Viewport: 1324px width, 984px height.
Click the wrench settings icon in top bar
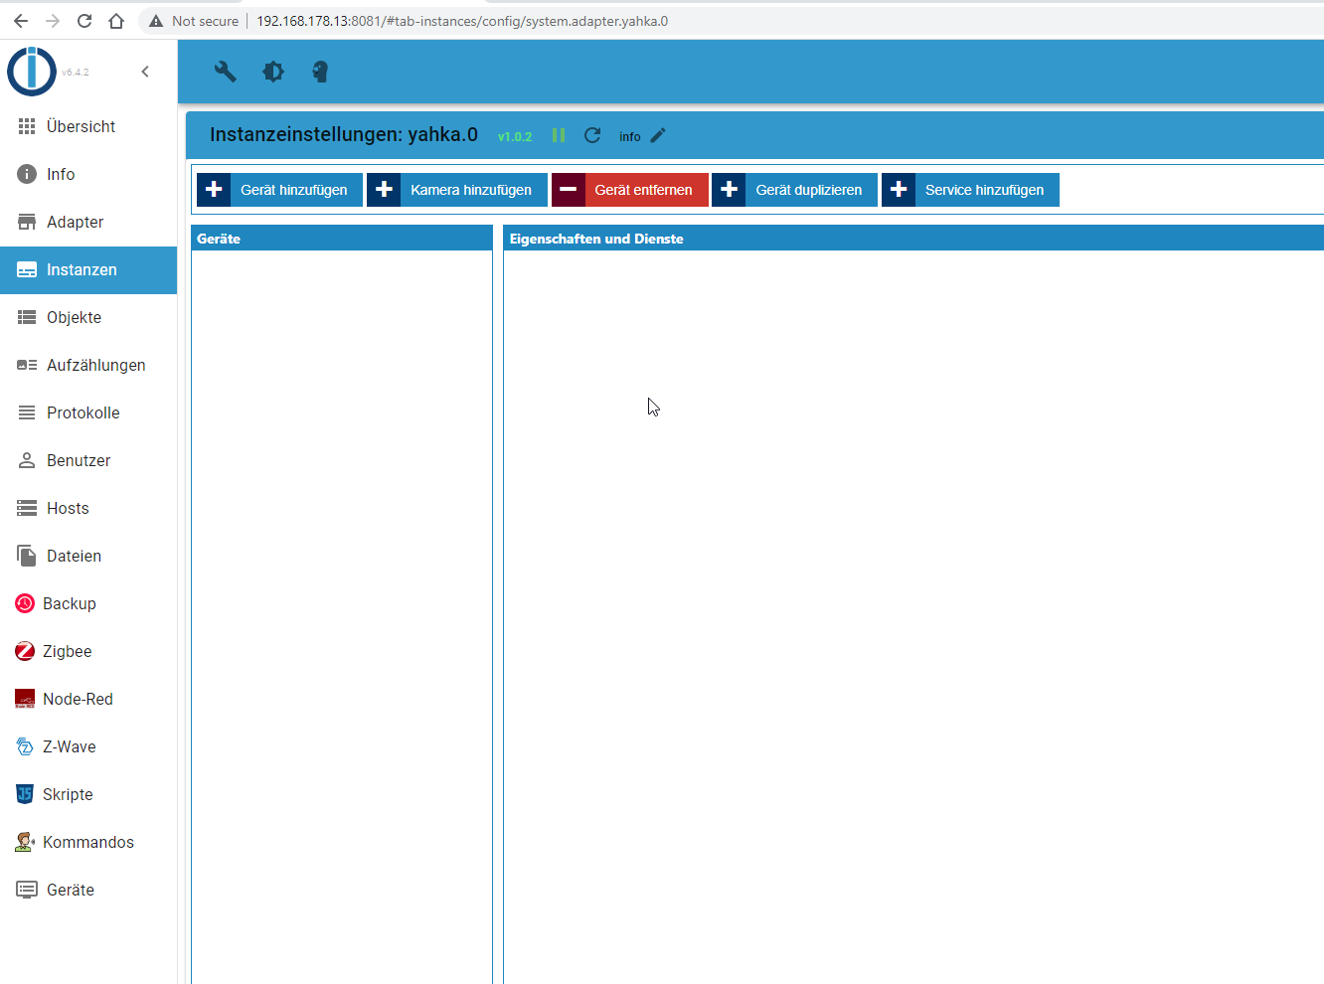click(x=226, y=72)
